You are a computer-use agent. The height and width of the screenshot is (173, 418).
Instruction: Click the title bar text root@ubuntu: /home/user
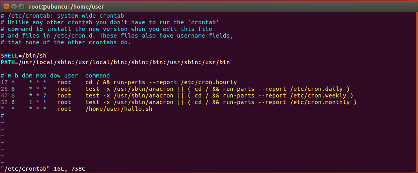pos(66,6)
